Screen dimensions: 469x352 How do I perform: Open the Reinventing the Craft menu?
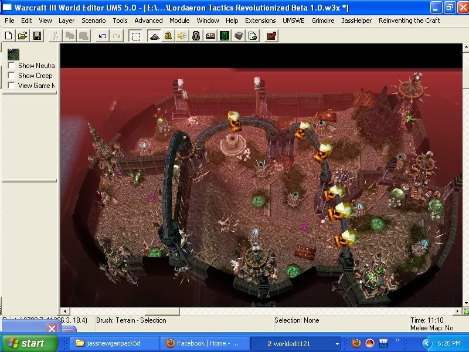pyautogui.click(x=409, y=21)
